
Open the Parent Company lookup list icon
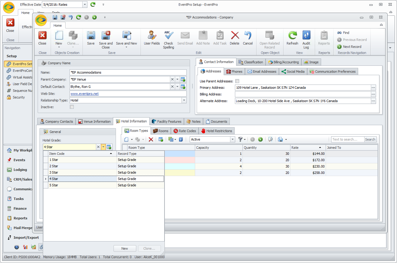point(183,79)
